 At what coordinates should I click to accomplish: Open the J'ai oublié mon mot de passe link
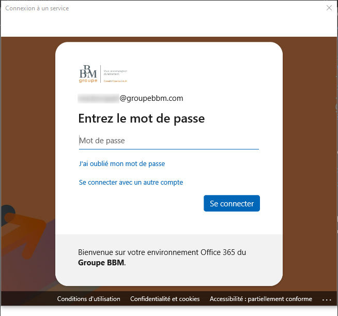122,163
